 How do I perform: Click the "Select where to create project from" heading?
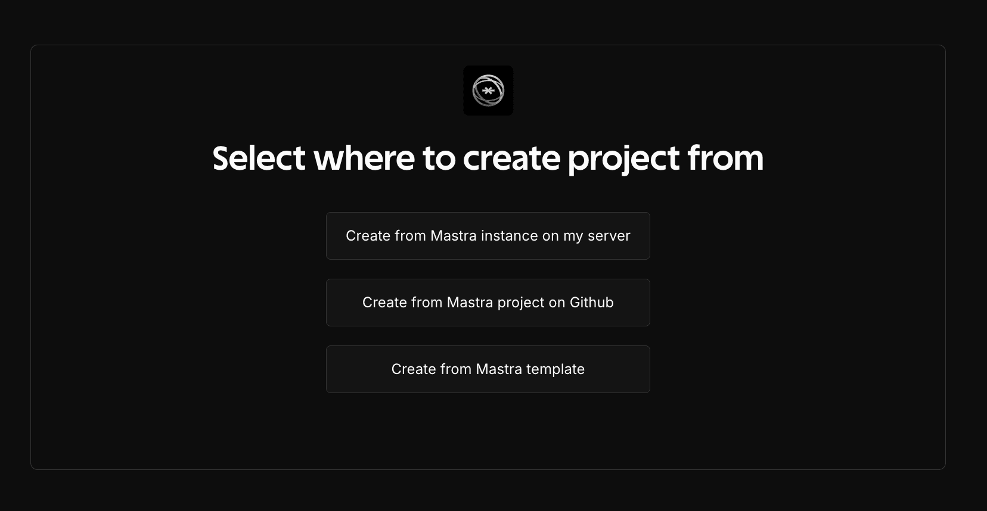488,158
